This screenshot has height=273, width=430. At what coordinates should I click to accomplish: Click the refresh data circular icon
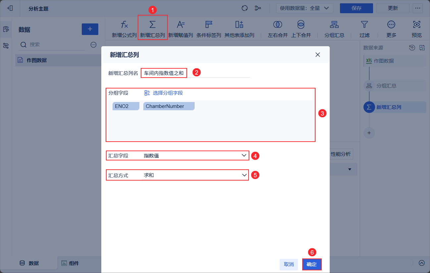click(x=245, y=8)
